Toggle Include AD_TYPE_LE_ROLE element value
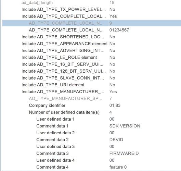181x171 pixels. click(x=112, y=58)
